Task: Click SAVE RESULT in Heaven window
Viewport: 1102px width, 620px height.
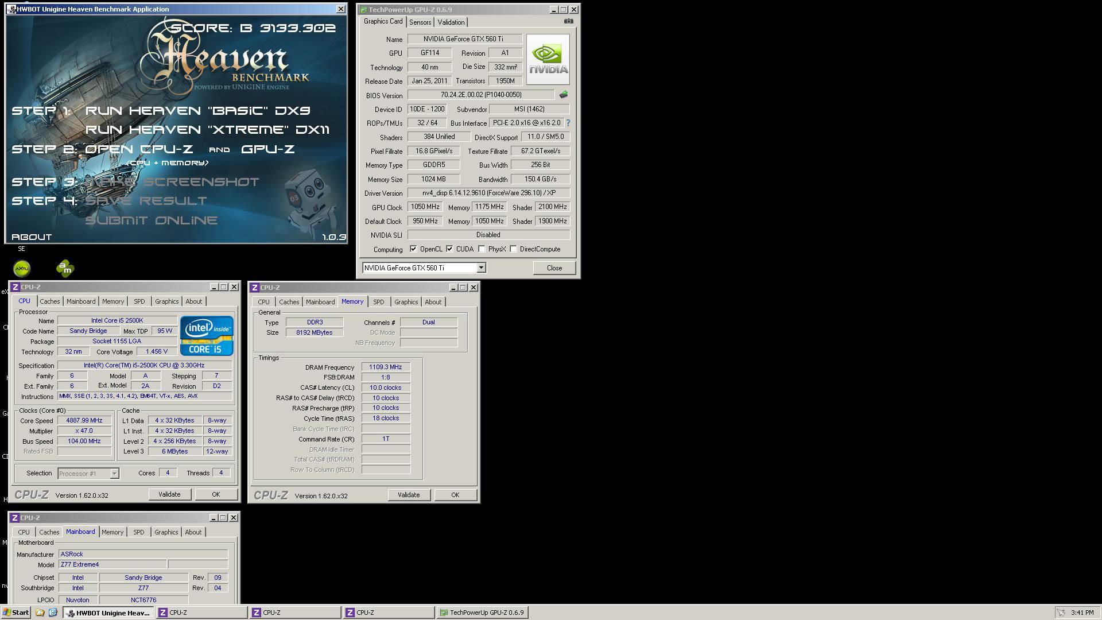Action: pos(146,201)
